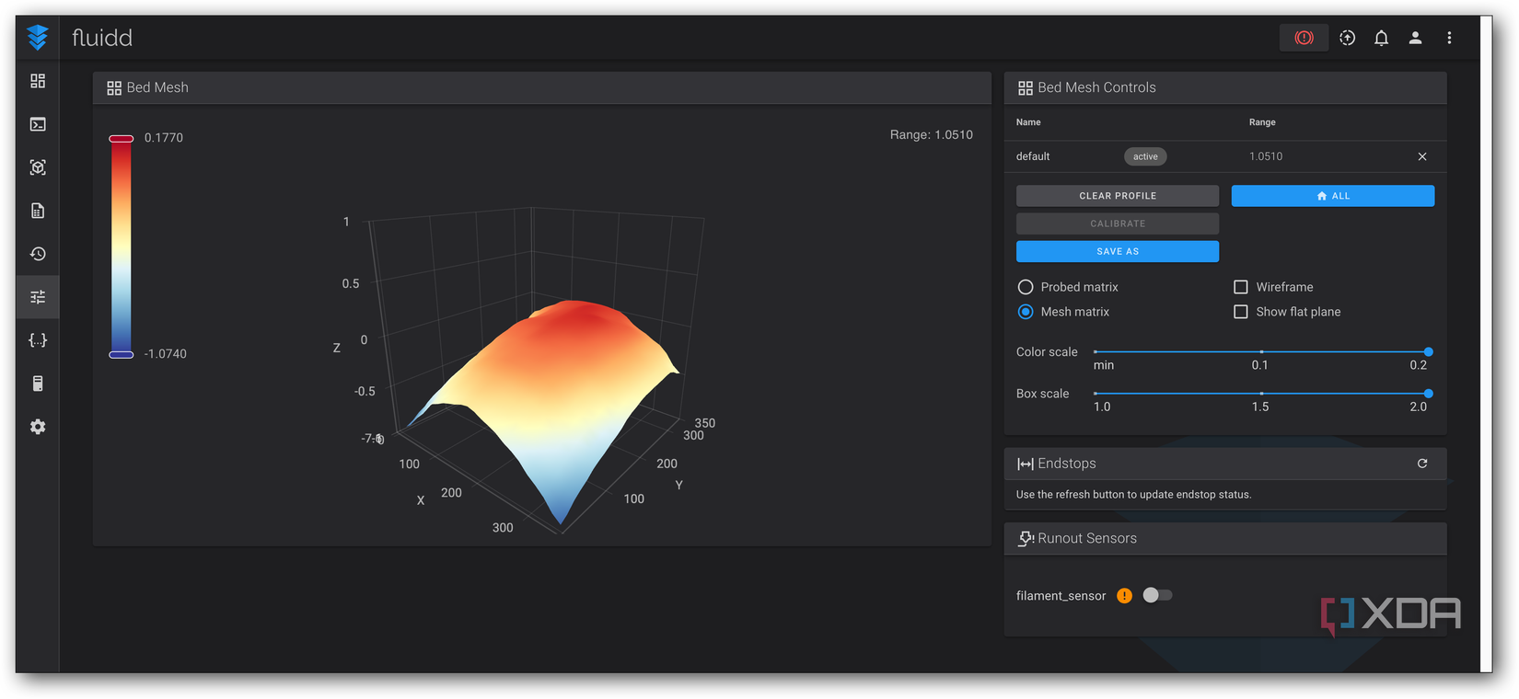Viewport: 1519px width, 699px height.
Task: Open the notifications bell icon
Action: click(1381, 38)
